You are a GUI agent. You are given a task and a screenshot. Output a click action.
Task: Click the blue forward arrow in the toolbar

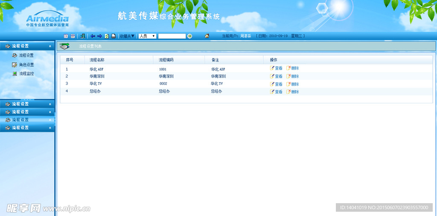click(x=99, y=36)
